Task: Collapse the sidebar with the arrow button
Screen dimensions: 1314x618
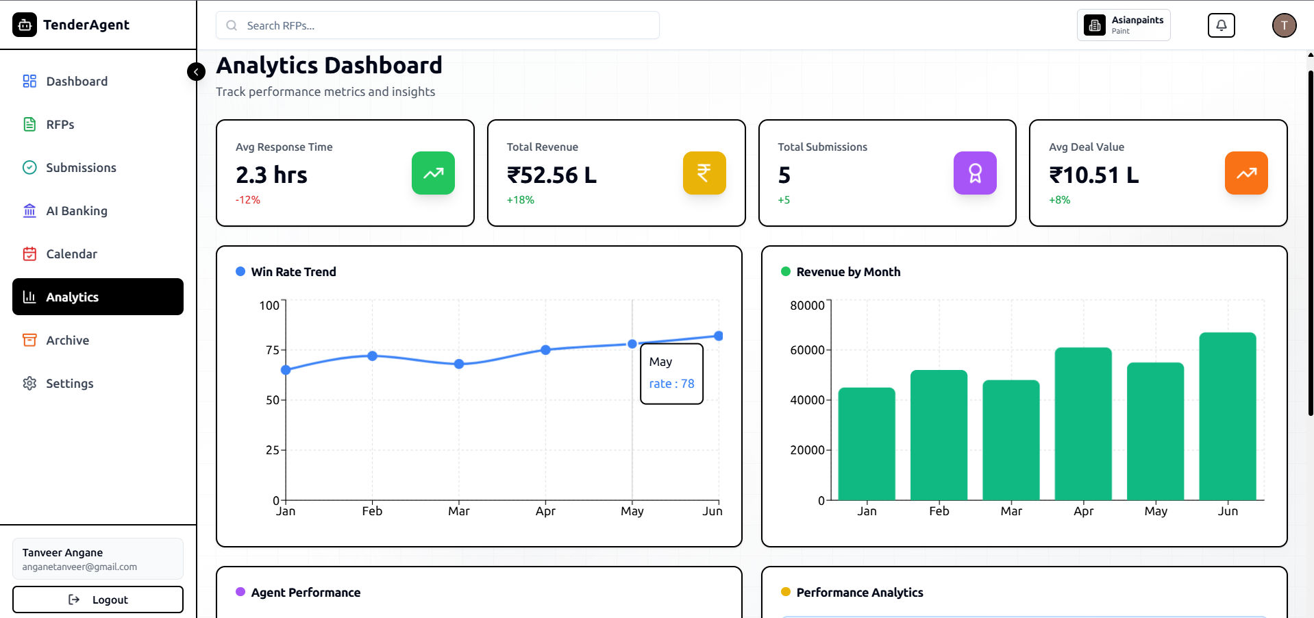Action: pos(196,71)
